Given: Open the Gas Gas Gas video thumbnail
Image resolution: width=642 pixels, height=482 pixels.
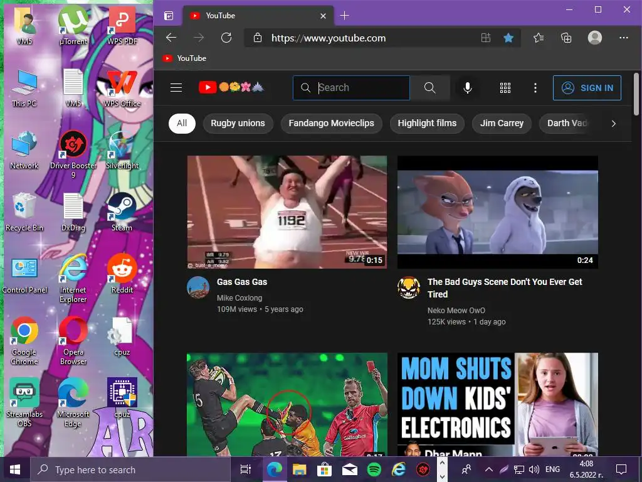Looking at the screenshot, I should [x=287, y=212].
